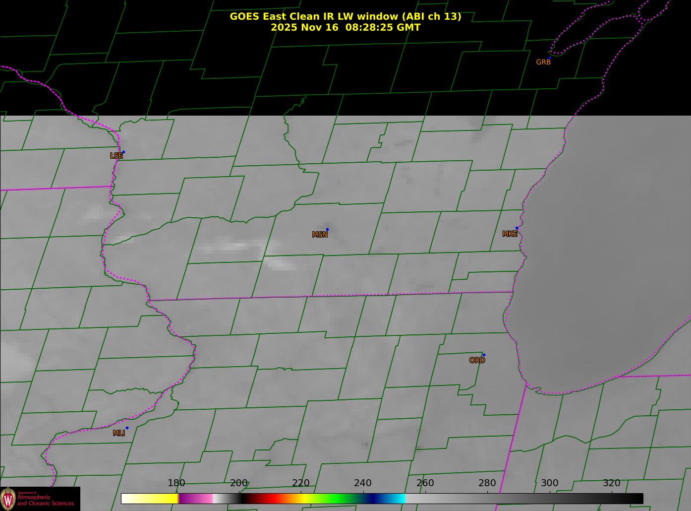Select the MSN station label
This screenshot has width=691, height=511.
[x=320, y=235]
